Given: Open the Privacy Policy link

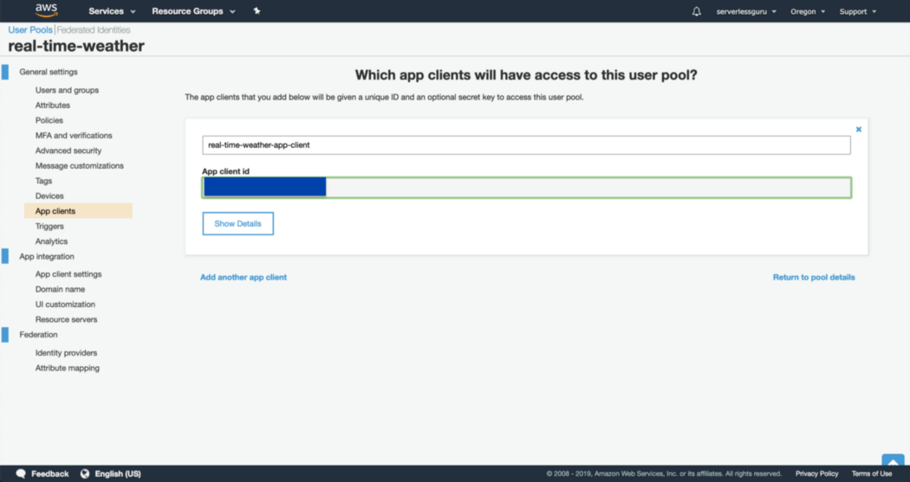Looking at the screenshot, I should point(816,473).
